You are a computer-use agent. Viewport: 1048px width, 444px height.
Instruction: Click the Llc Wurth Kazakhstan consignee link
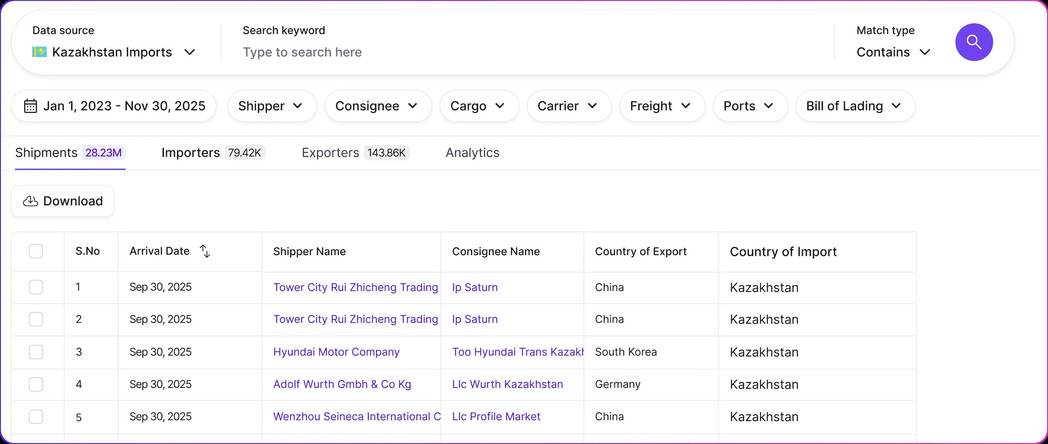pyautogui.click(x=507, y=384)
